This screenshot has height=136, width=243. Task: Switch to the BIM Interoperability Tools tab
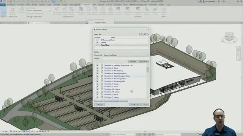pos(138,5)
